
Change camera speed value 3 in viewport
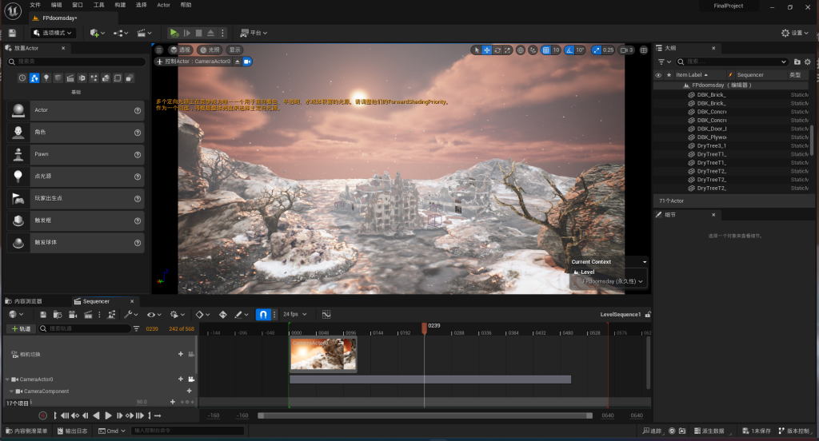pyautogui.click(x=626, y=50)
